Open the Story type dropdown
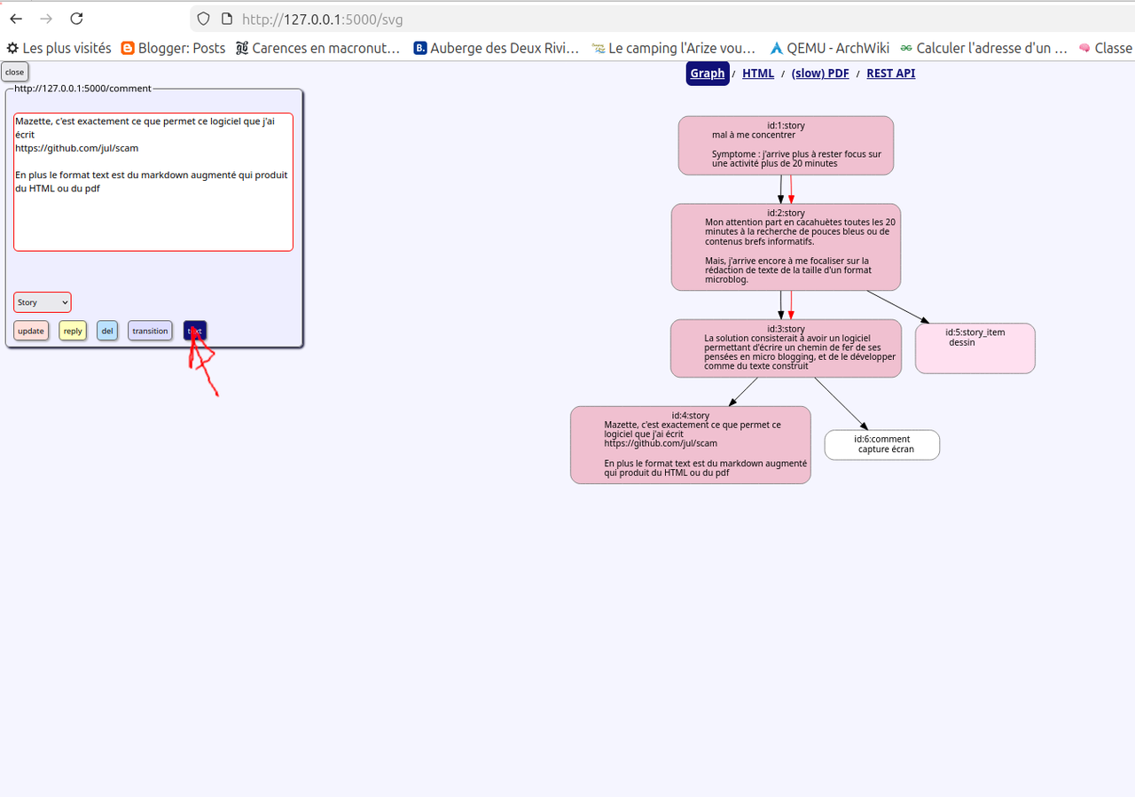The height and width of the screenshot is (797, 1135). point(43,302)
